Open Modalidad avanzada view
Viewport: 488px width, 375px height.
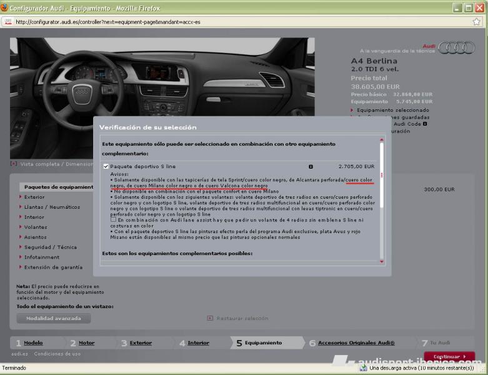[x=54, y=318]
